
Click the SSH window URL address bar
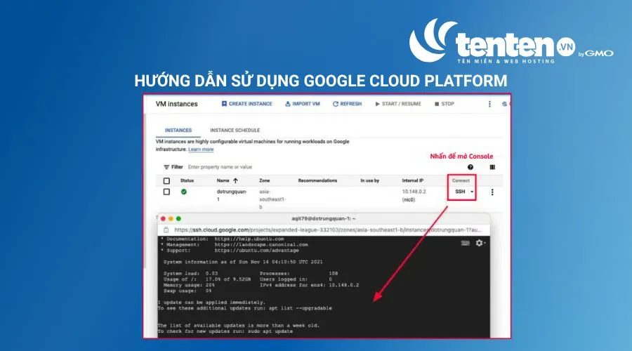[x=328, y=230]
